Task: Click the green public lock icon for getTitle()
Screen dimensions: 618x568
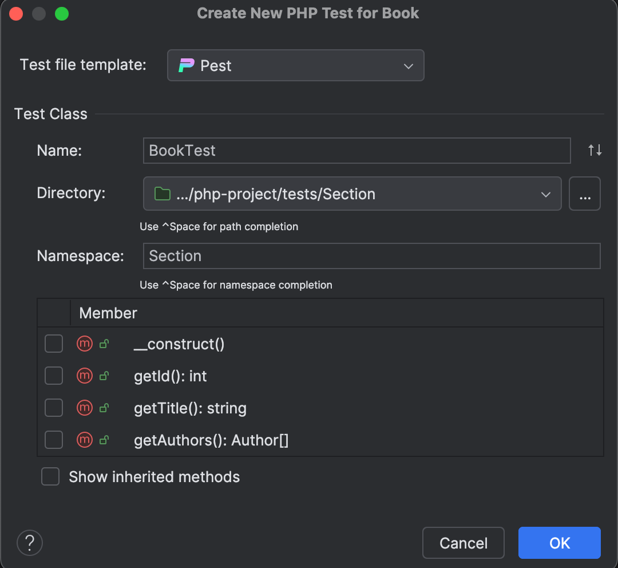Action: [x=104, y=408]
